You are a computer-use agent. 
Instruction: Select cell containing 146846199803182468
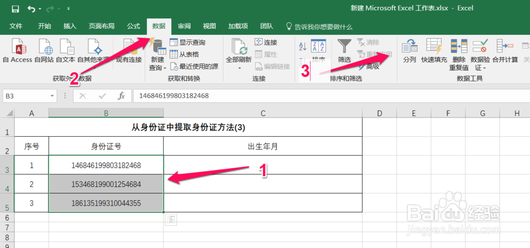coord(106,165)
